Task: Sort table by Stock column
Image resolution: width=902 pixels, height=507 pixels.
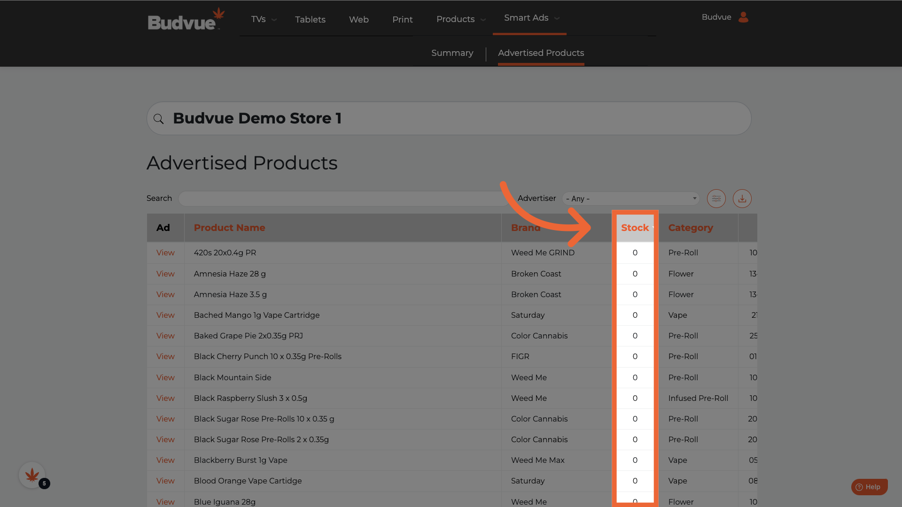Action: [635, 228]
